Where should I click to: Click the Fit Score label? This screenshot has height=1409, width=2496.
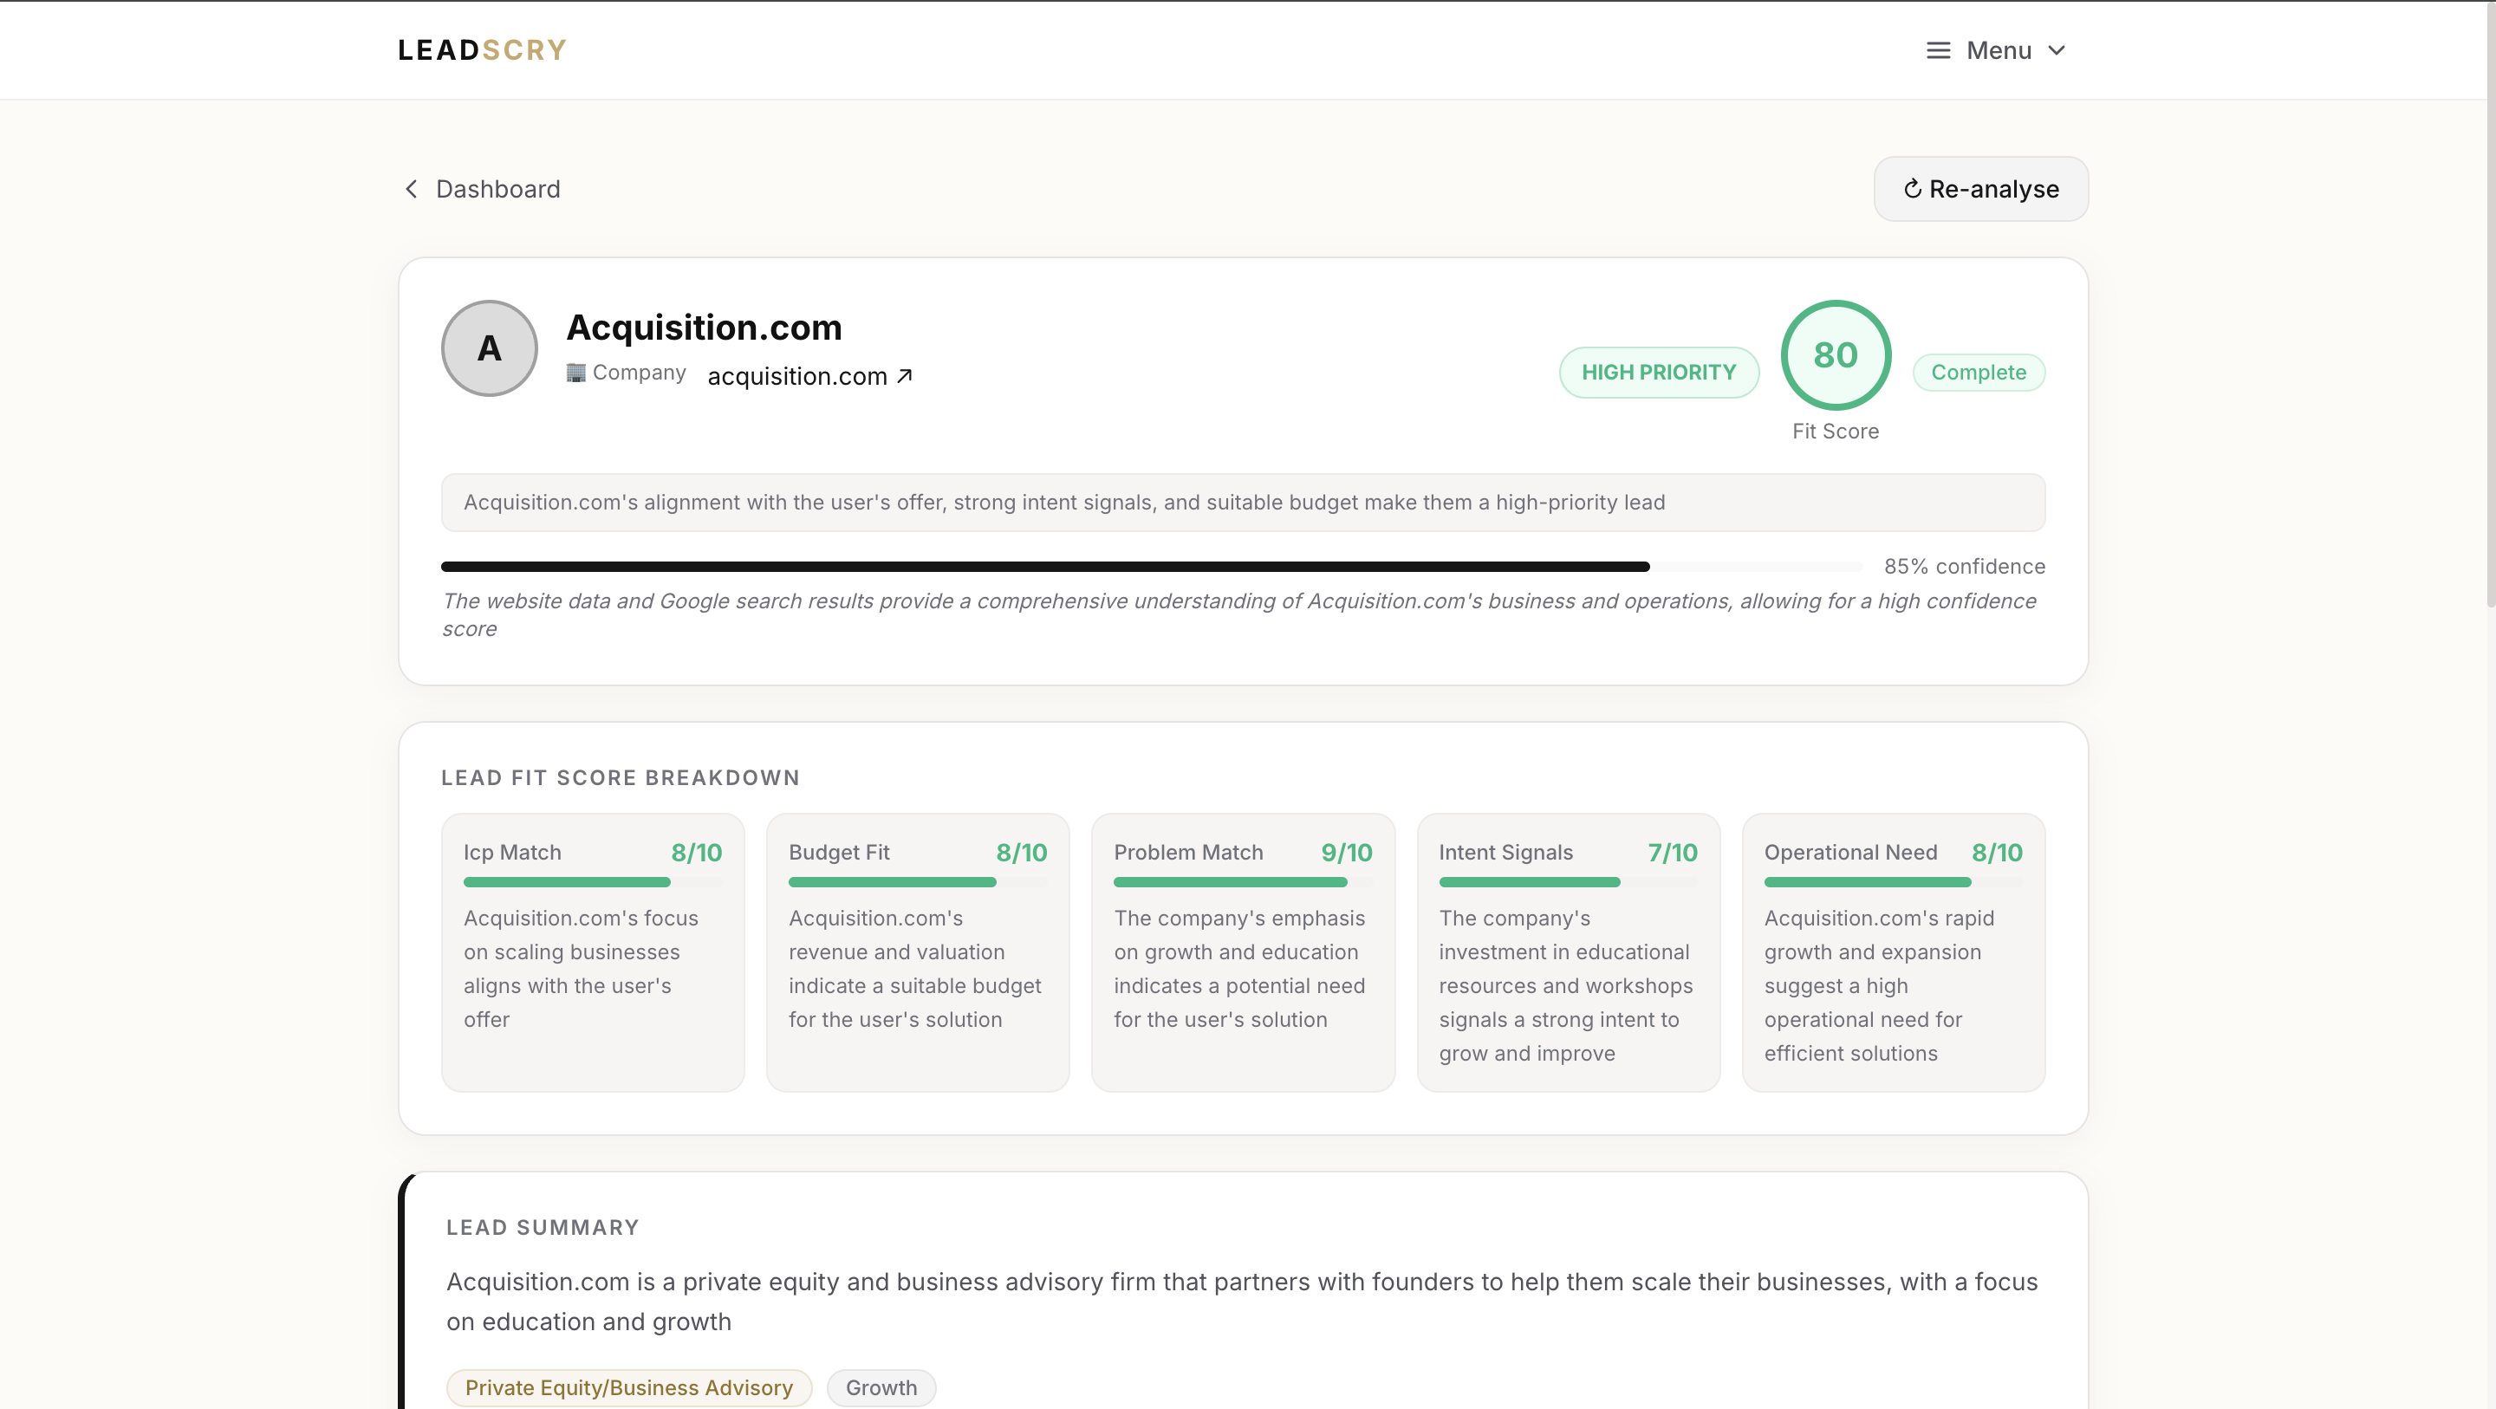[1836, 432]
